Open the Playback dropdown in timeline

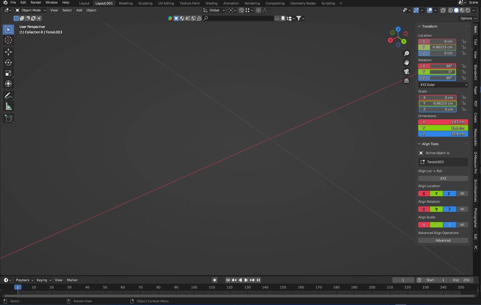click(x=24, y=280)
